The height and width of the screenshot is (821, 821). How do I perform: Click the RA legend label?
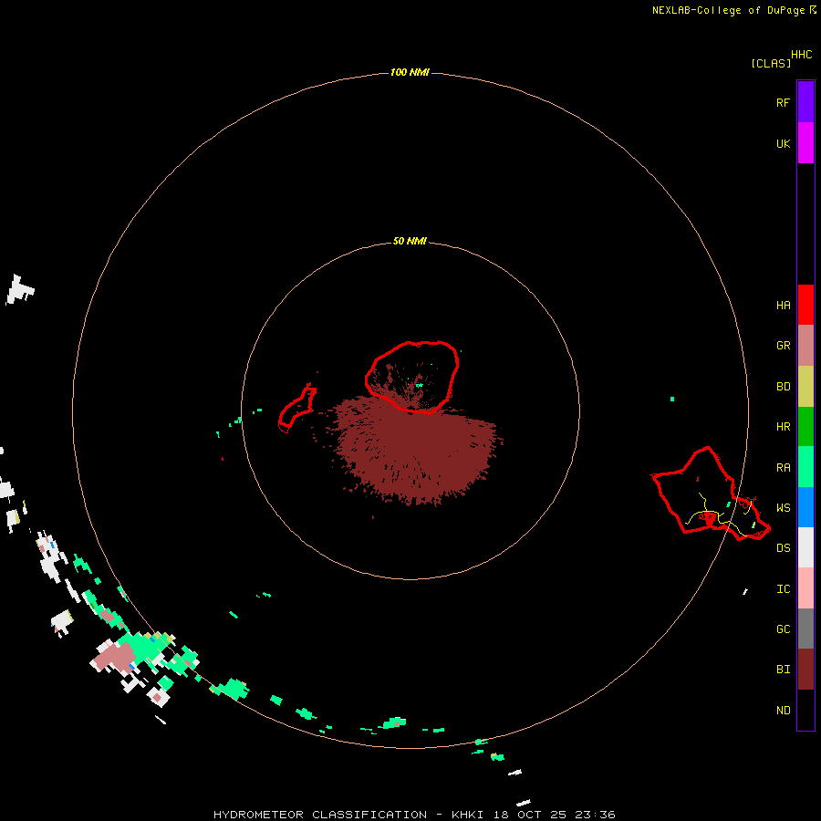(x=783, y=468)
